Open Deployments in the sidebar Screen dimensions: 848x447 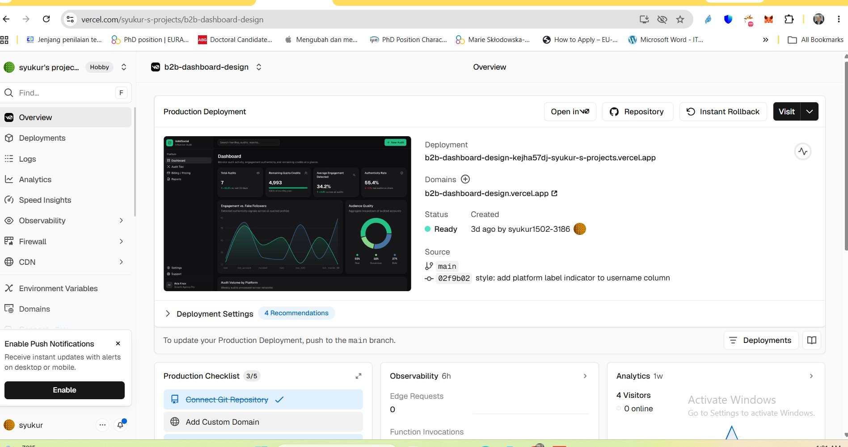pyautogui.click(x=66, y=138)
